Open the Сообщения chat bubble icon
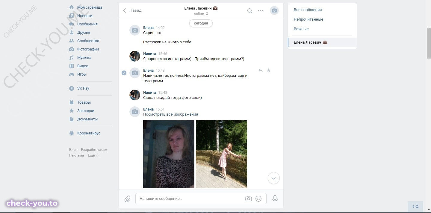 click(72, 24)
